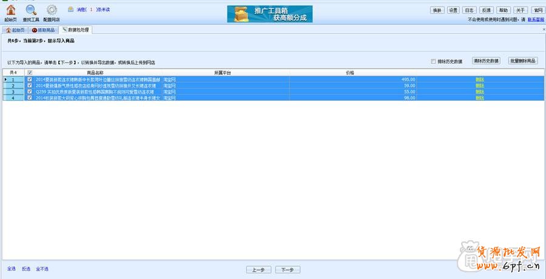Select the 数据包处理 tab
Image resolution: width=546 pixels, height=279 pixels.
pyautogui.click(x=76, y=30)
